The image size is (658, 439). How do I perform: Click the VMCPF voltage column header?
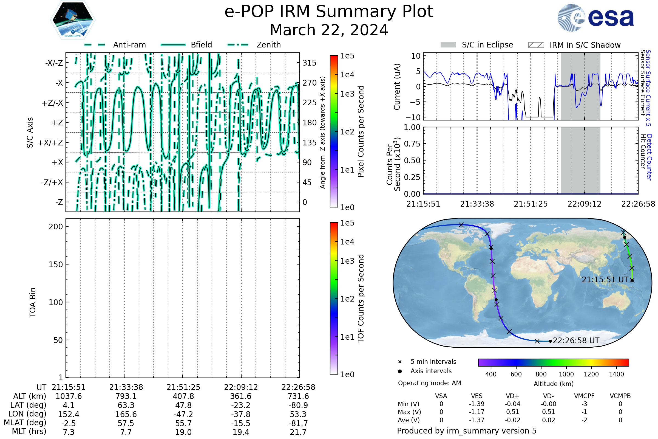click(x=584, y=396)
